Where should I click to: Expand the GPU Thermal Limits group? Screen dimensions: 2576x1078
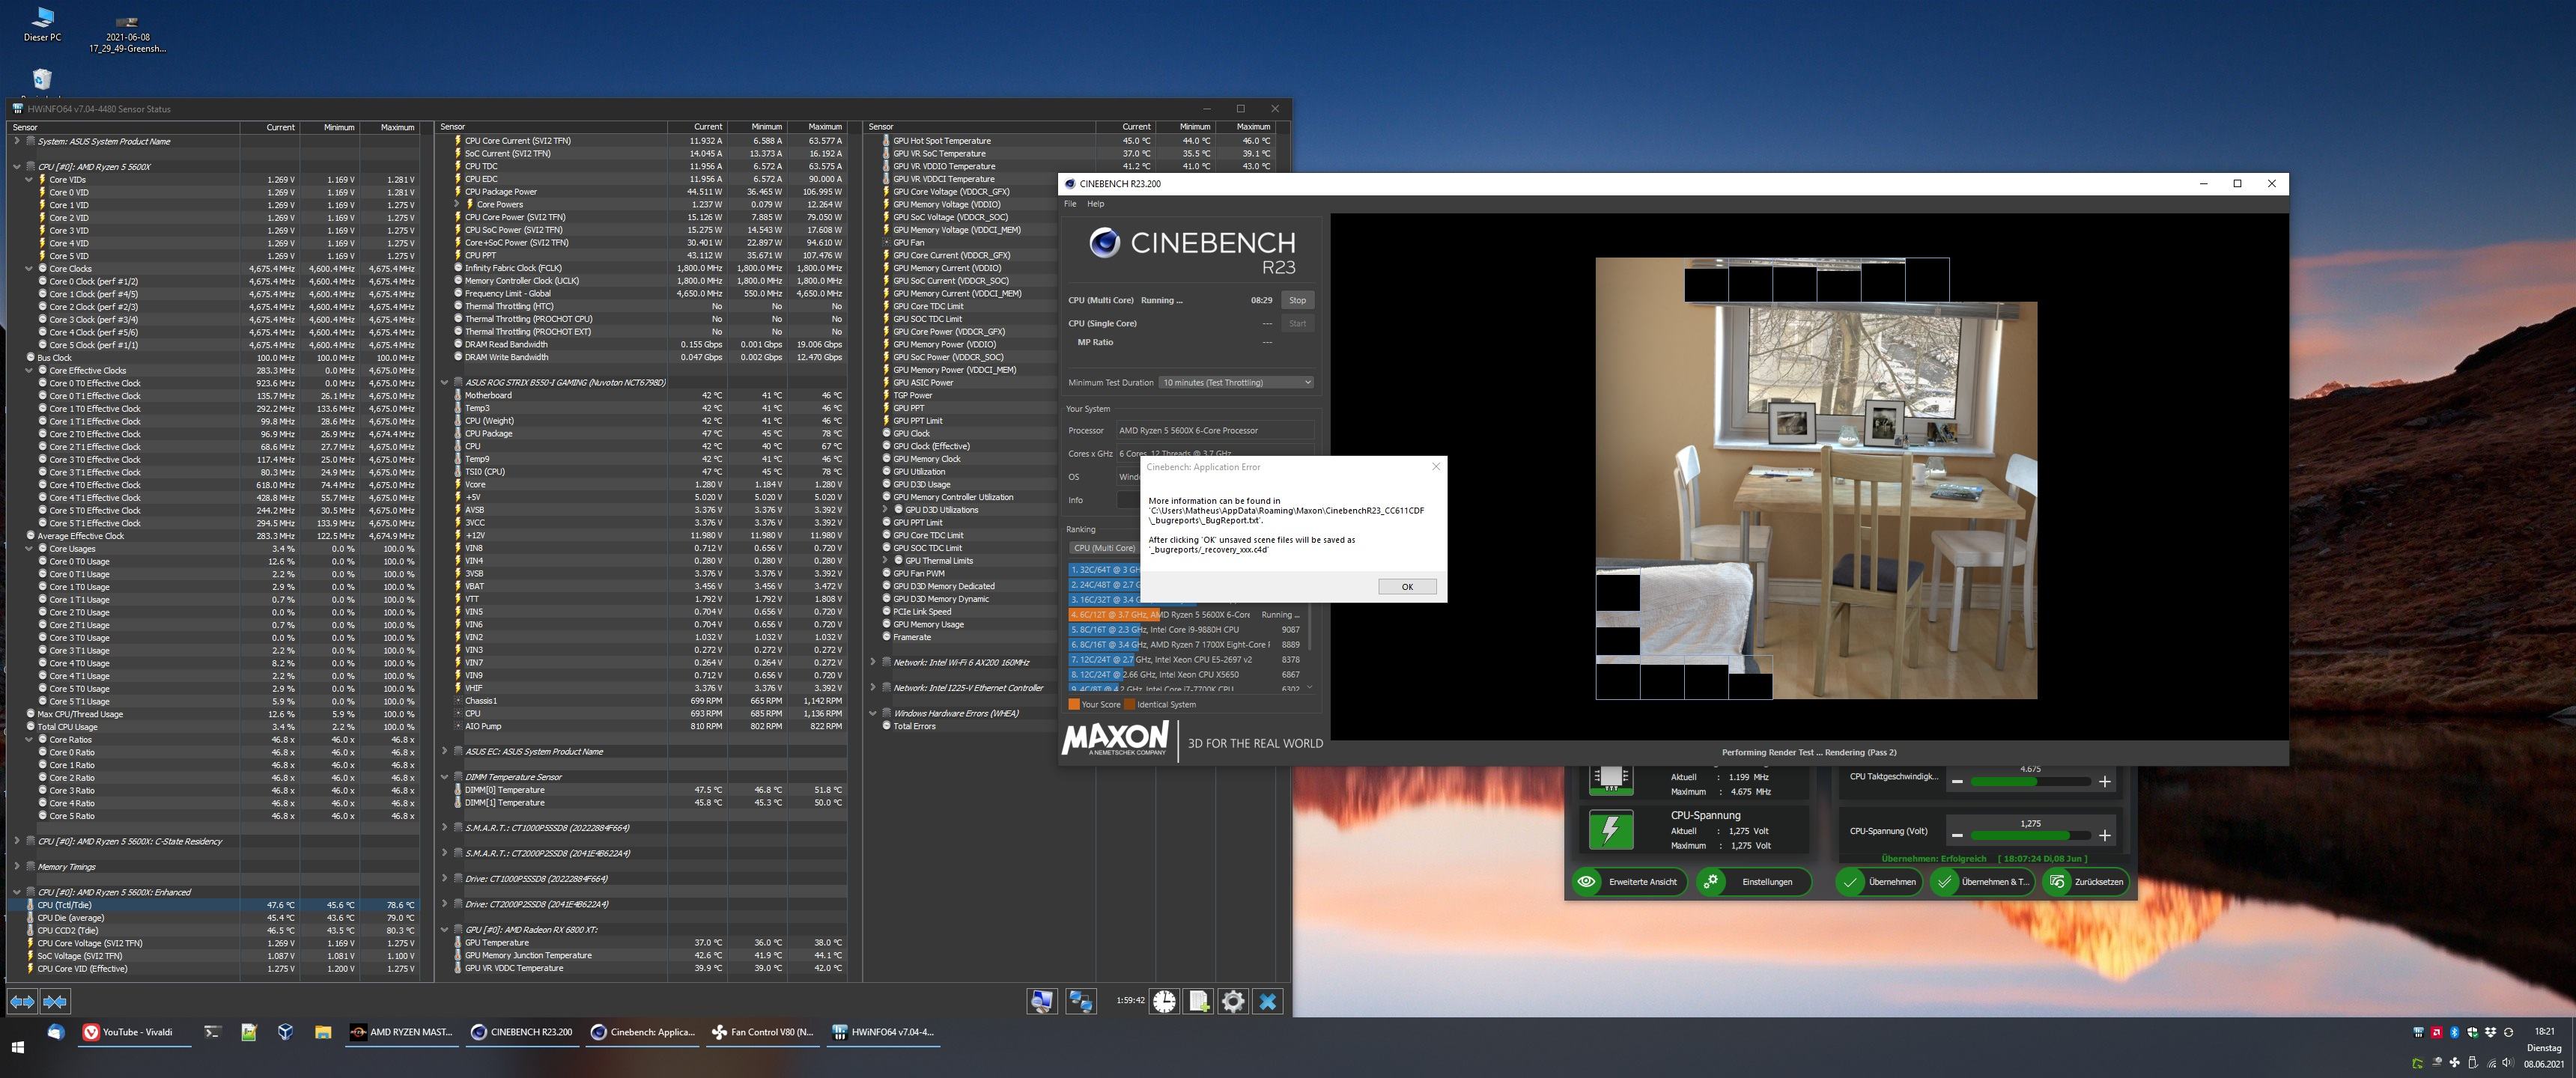coord(885,561)
